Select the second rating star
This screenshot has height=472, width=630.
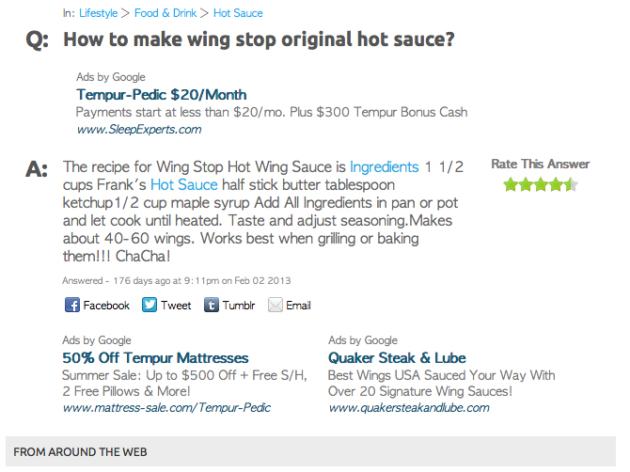pyautogui.click(x=526, y=184)
